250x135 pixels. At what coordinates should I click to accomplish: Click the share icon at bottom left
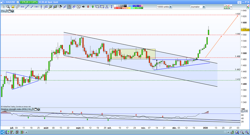click(x=3, y=132)
